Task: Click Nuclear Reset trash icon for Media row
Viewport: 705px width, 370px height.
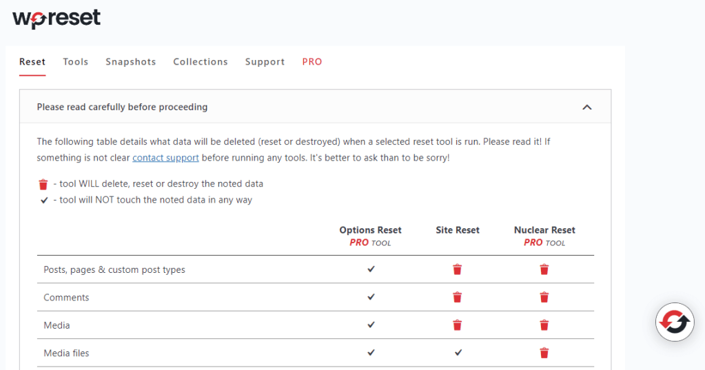Action: [544, 325]
